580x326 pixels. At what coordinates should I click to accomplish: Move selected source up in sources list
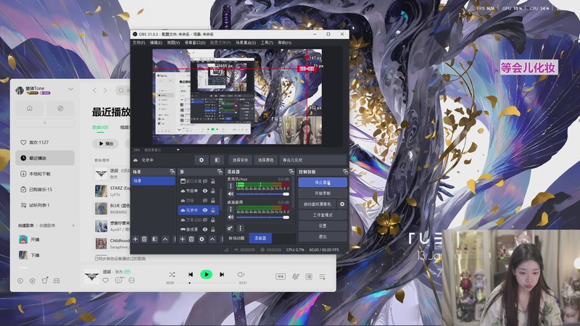click(x=212, y=239)
